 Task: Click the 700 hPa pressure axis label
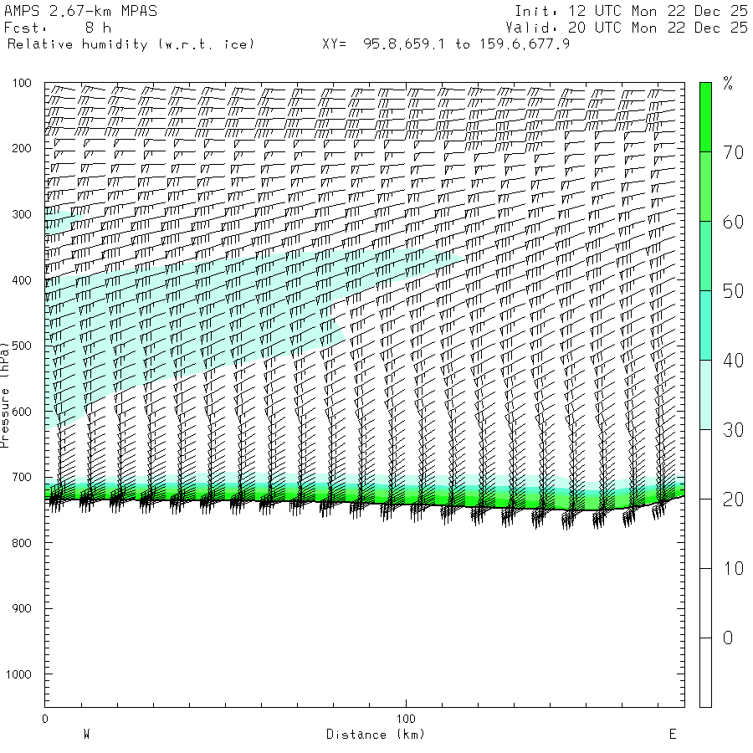pos(22,478)
